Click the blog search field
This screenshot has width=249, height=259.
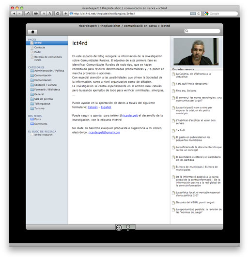click(202, 31)
